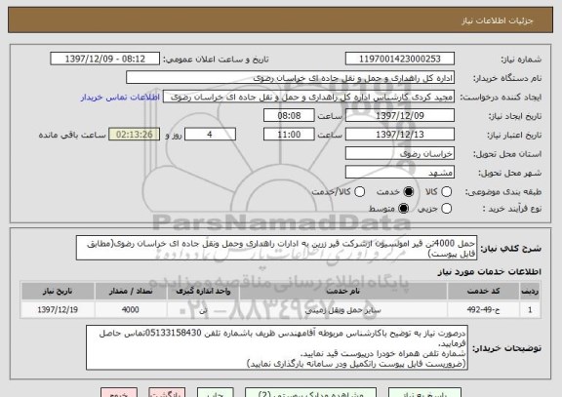Click service code cell ح-49-492
Screen dimensions: 562x397
[x=483, y=310]
